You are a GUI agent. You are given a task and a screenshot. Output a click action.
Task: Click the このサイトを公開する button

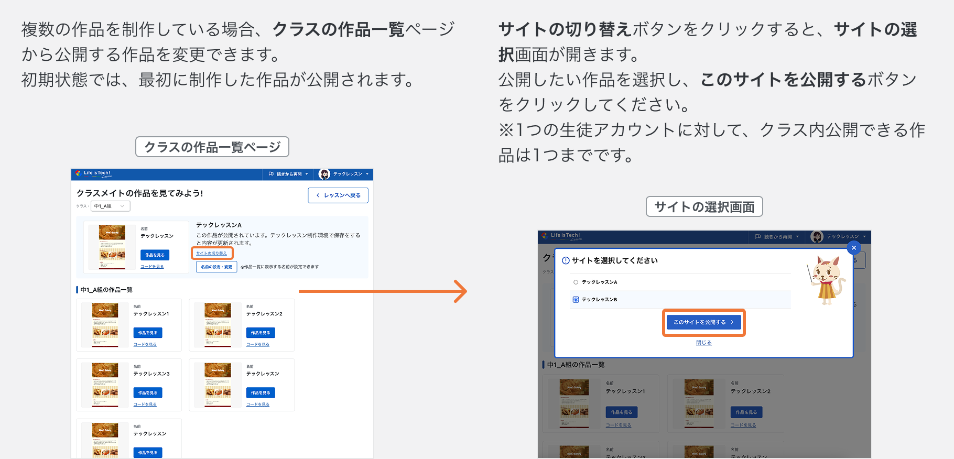703,322
